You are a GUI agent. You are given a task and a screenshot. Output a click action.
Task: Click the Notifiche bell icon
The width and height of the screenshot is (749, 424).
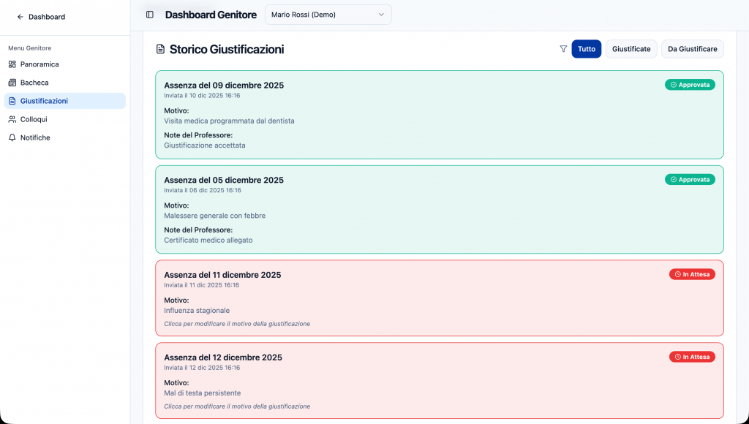tap(12, 137)
